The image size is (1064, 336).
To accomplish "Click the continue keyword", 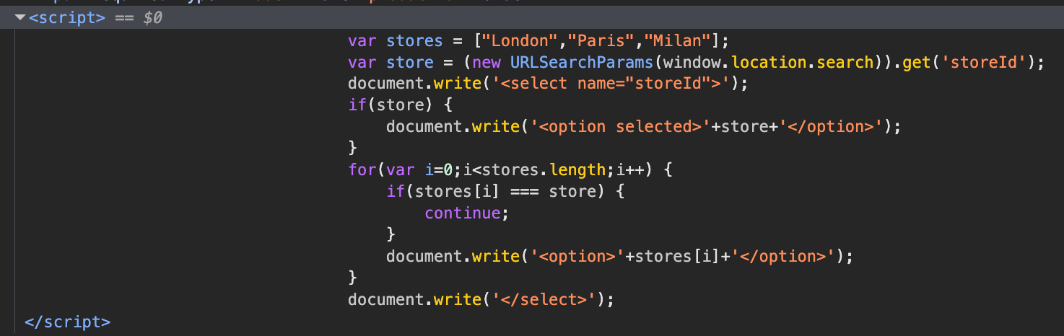I will point(462,213).
